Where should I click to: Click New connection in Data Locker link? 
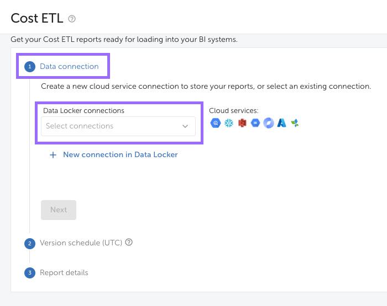(x=120, y=155)
